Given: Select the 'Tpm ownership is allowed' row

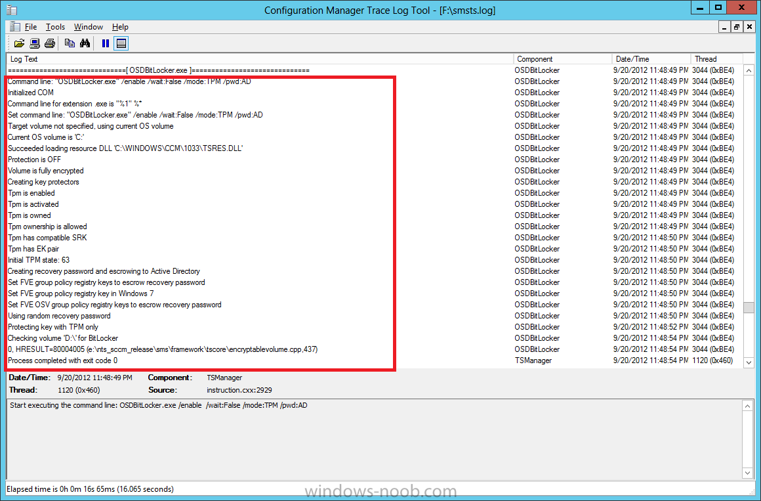Looking at the screenshot, I should tap(375, 227).
